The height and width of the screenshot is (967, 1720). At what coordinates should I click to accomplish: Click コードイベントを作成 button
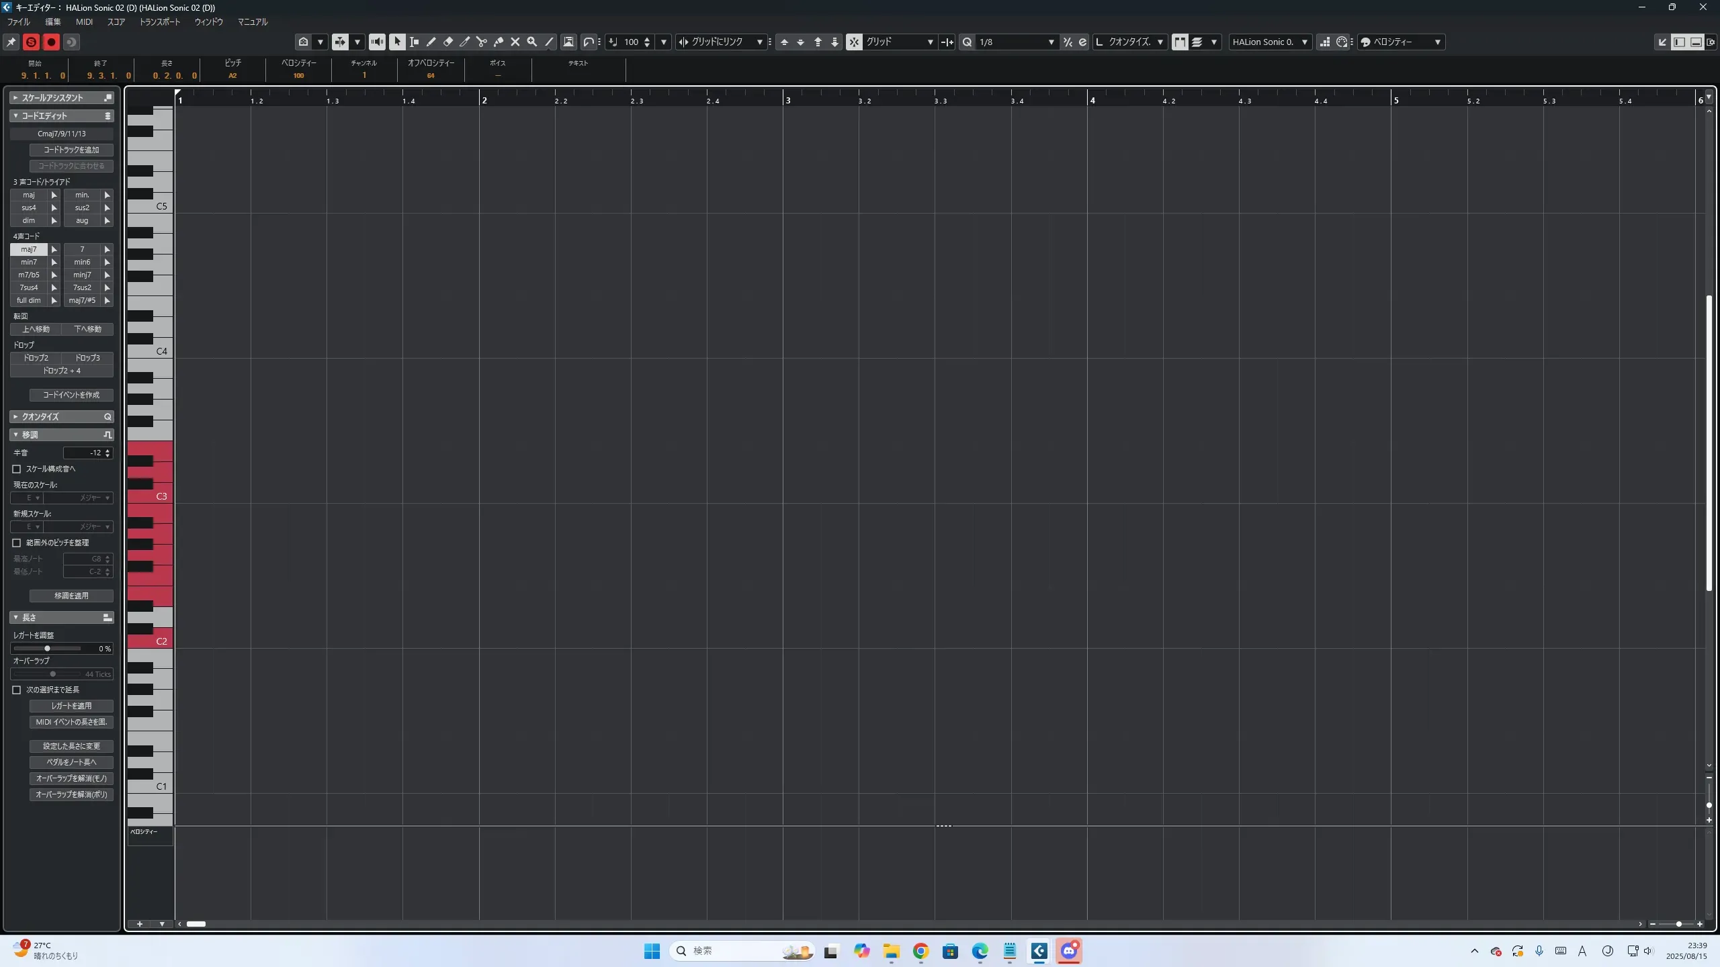point(71,395)
